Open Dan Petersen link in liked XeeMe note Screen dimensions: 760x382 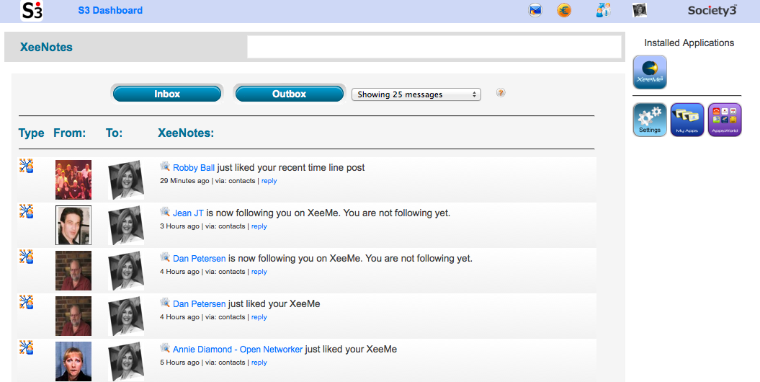(x=200, y=304)
